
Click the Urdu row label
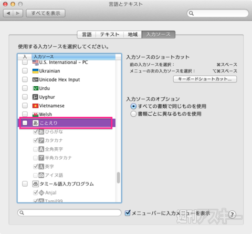coord(45,88)
